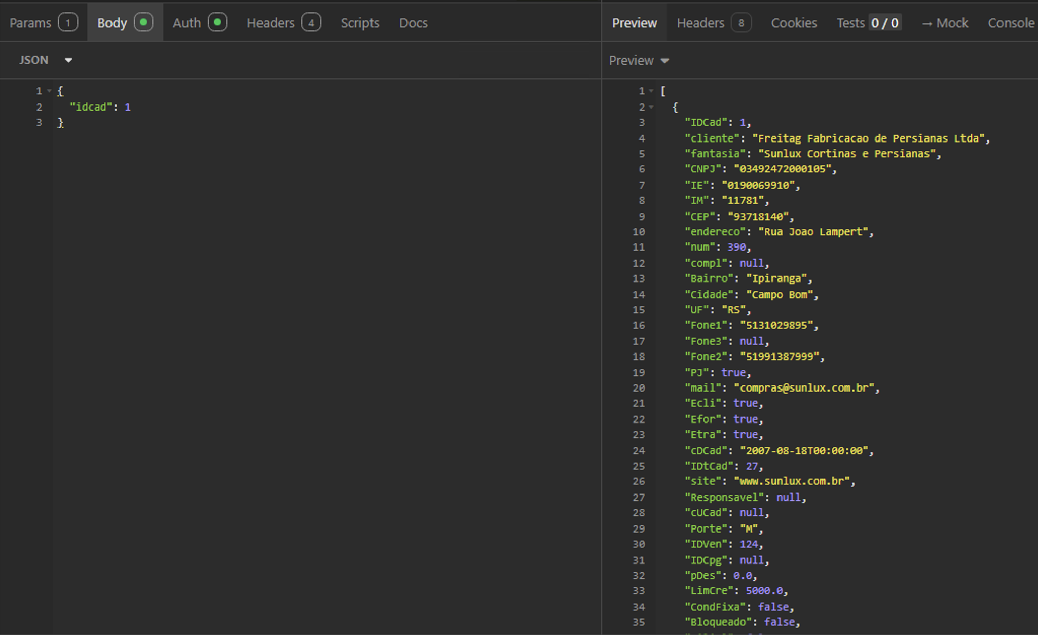The image size is (1038, 635).
Task: Click the Mock arrow tab
Action: pyautogui.click(x=945, y=23)
